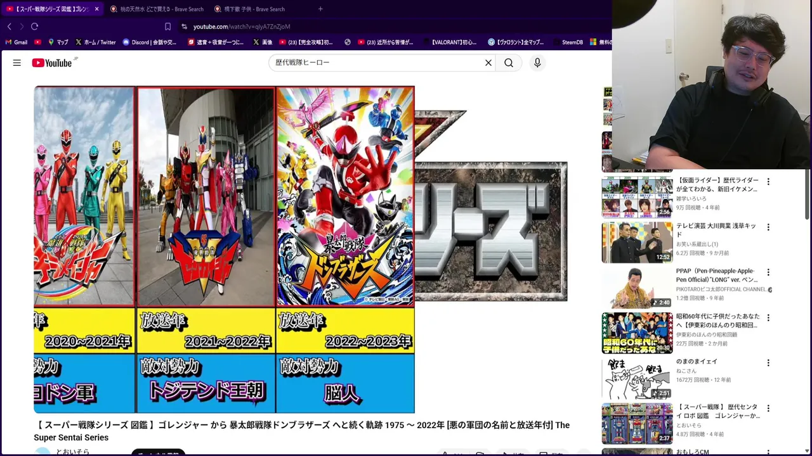Click the magnifier search button
This screenshot has width=812, height=456.
tap(509, 63)
